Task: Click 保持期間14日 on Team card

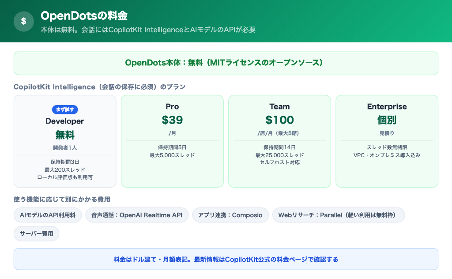Action: (279, 147)
